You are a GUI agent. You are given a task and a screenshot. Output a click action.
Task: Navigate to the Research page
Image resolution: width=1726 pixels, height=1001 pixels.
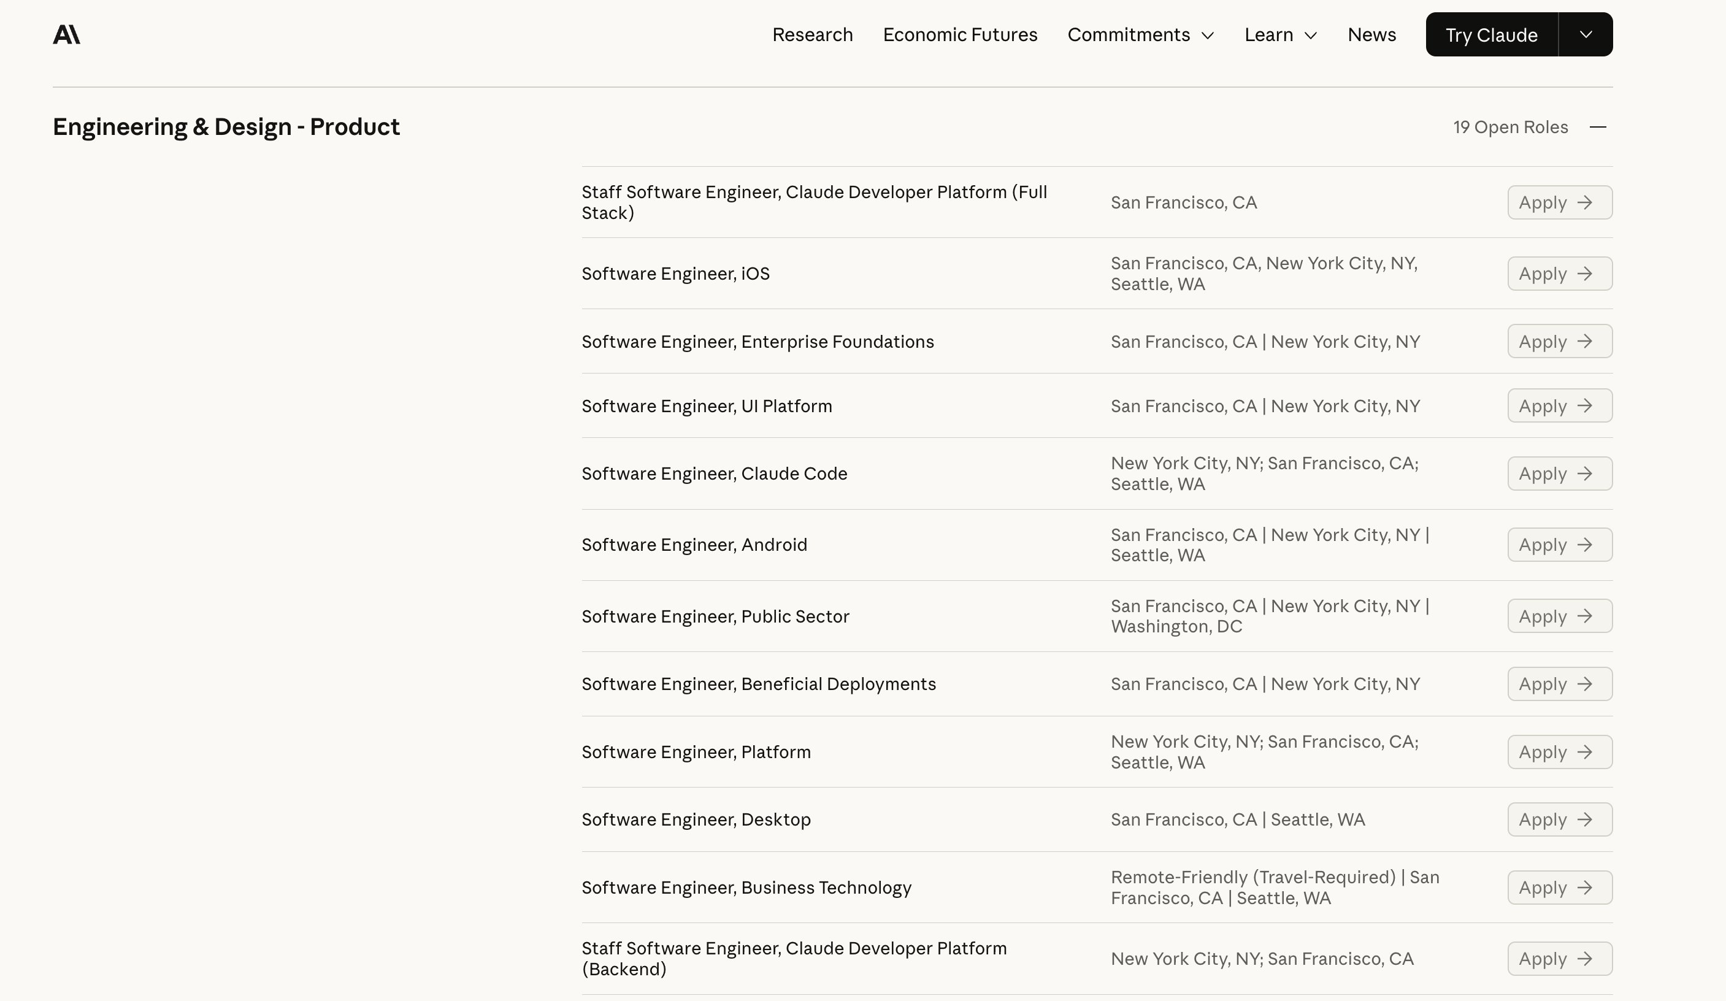812,34
